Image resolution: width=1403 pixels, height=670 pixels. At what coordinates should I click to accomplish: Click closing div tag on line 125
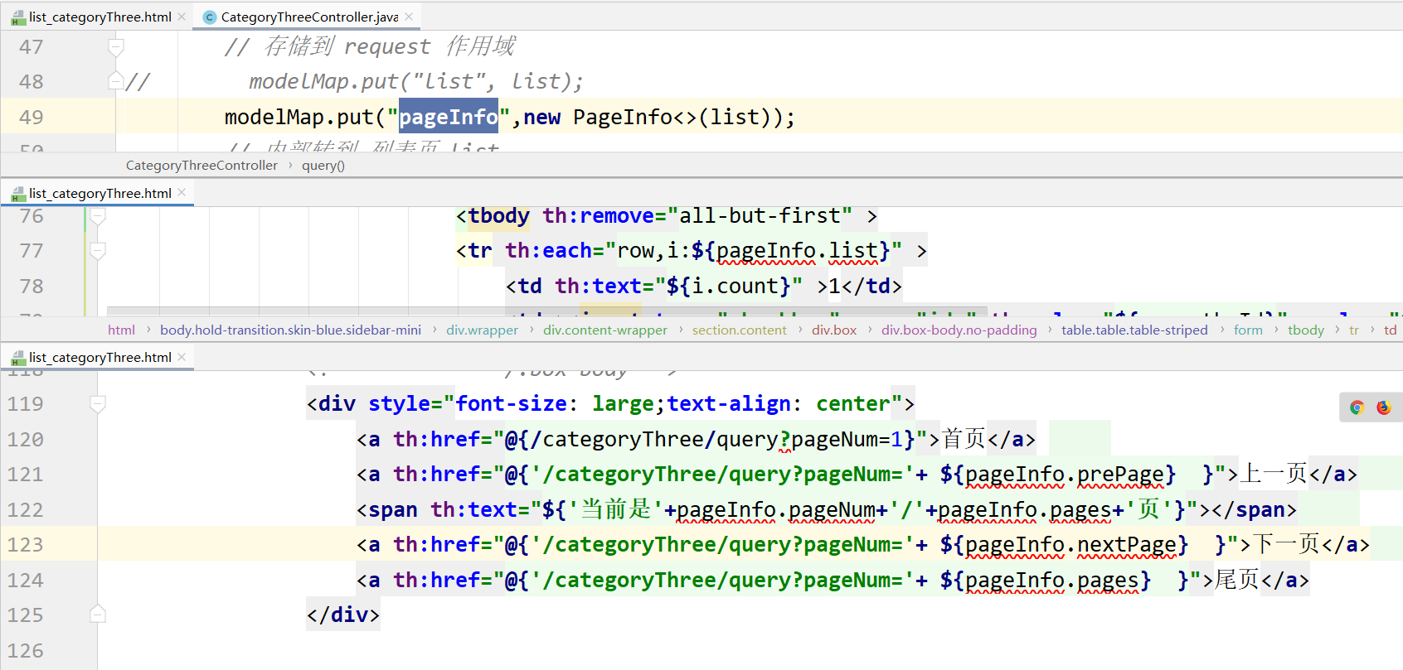[343, 615]
